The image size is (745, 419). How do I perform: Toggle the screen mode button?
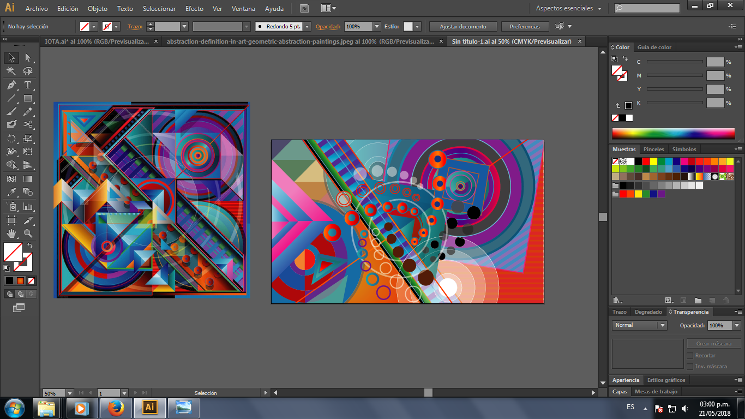pyautogui.click(x=19, y=308)
